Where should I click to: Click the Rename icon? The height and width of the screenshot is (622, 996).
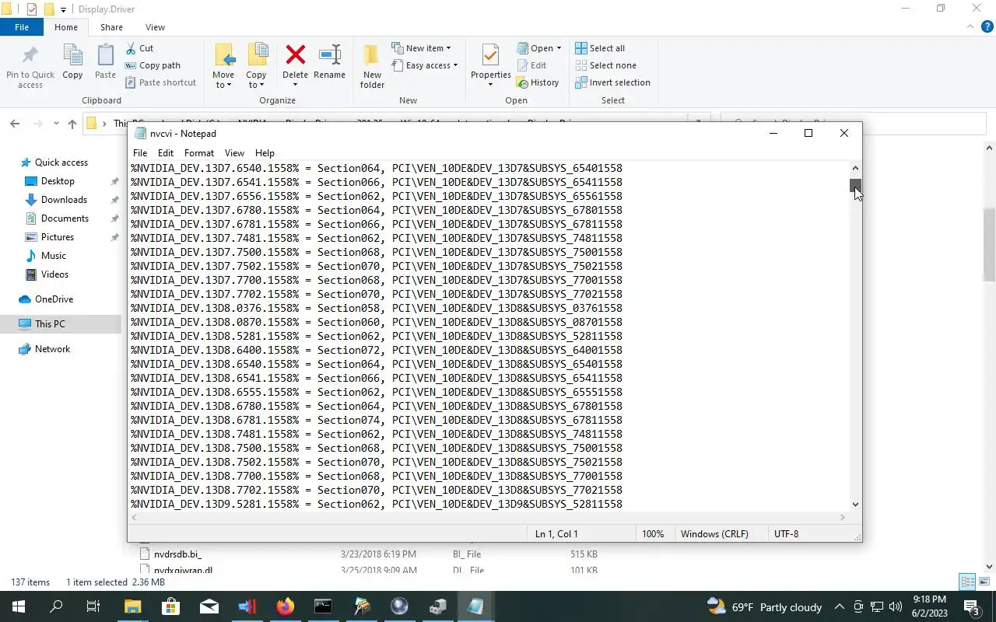[x=330, y=54]
